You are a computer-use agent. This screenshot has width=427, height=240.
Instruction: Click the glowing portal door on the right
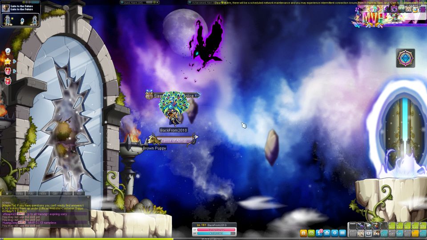click(x=404, y=132)
